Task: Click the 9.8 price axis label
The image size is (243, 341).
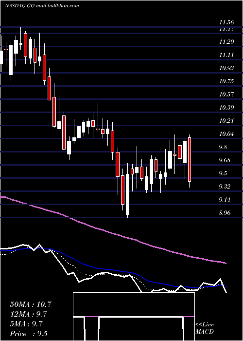Action: coord(223,147)
